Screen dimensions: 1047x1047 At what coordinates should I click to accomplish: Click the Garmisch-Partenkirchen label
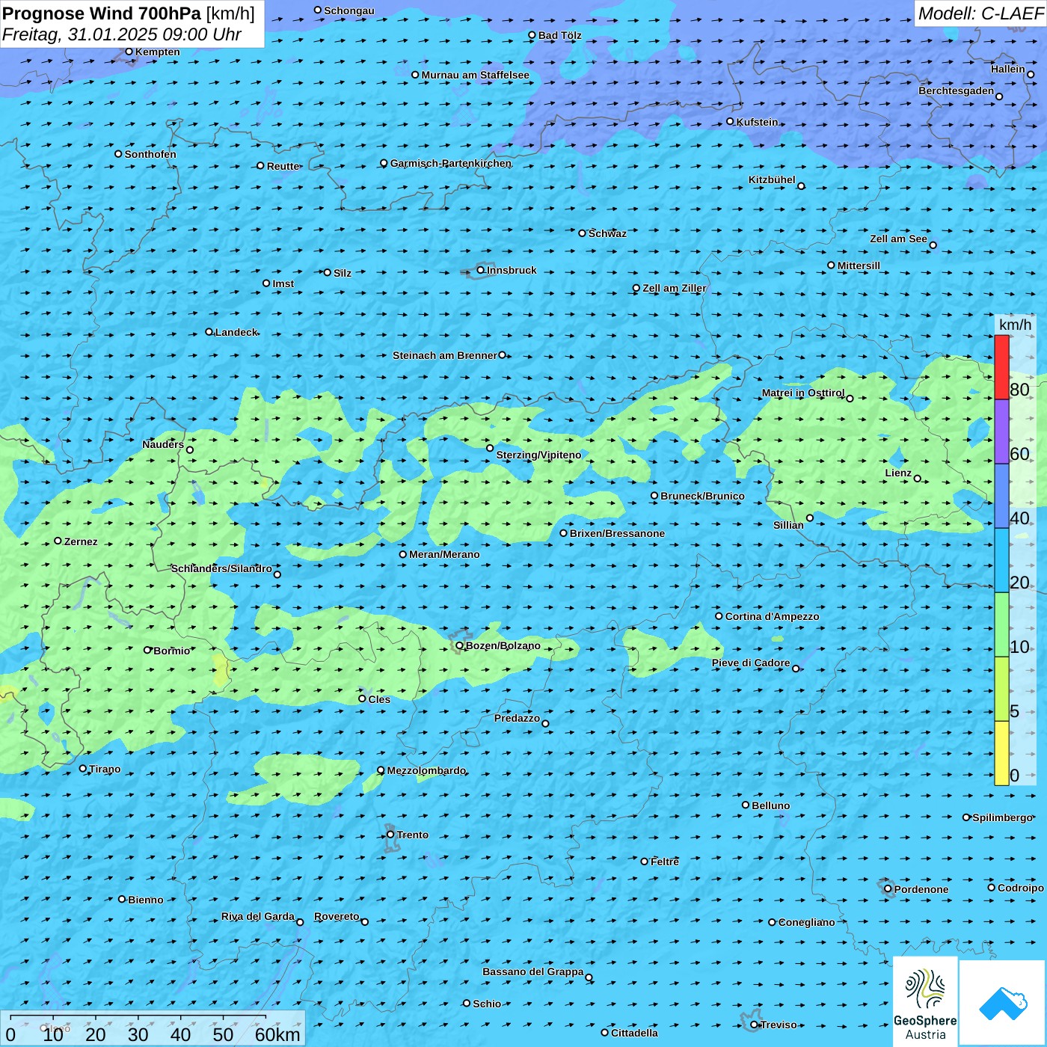pyautogui.click(x=451, y=163)
